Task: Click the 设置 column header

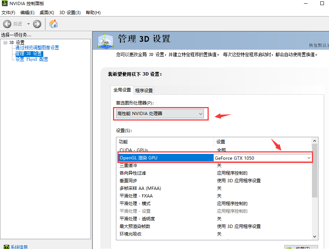Action: (263, 142)
